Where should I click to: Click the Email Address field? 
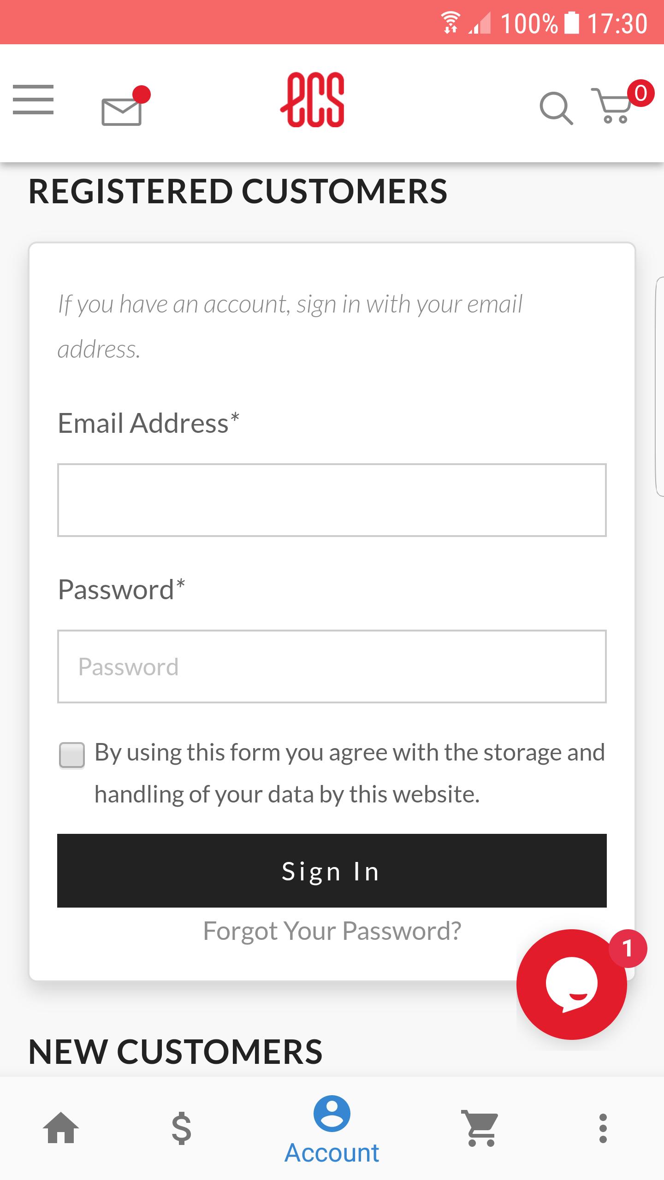click(332, 500)
